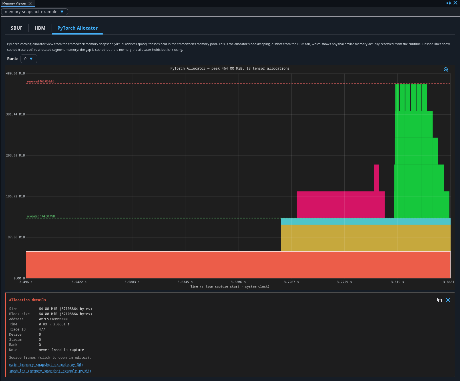The height and width of the screenshot is (381, 460).
Task: Click the Allocation details heading
Action: (x=27, y=300)
